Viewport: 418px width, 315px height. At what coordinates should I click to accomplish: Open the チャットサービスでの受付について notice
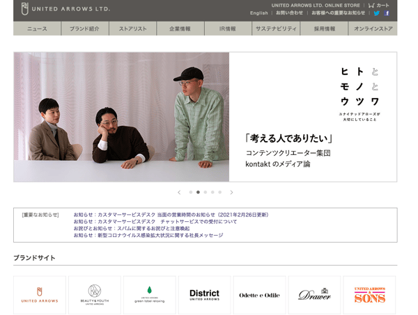click(x=155, y=222)
